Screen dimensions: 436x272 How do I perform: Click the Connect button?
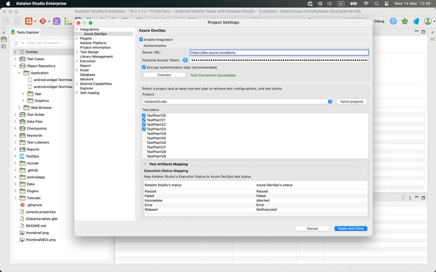(164, 75)
